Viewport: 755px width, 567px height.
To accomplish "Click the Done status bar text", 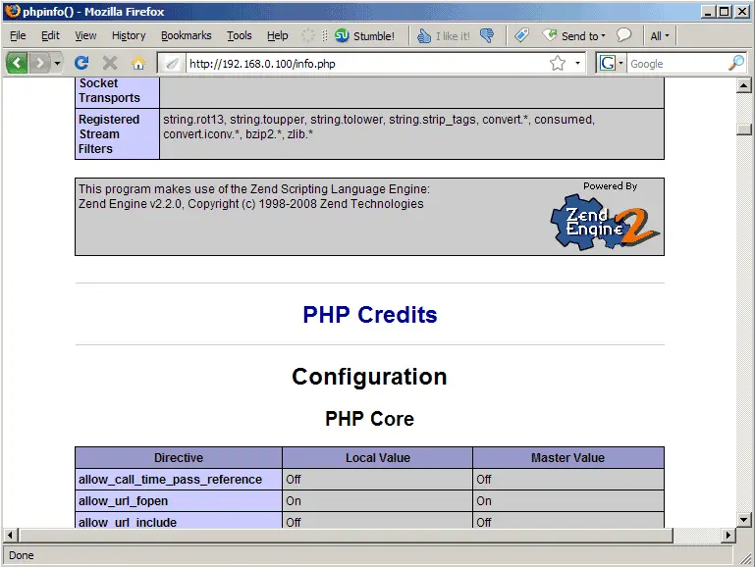I will 22,555.
